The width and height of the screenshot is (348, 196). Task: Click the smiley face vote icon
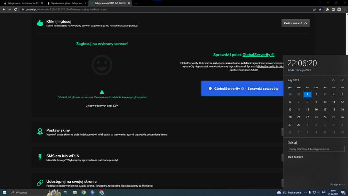pyautogui.click(x=102, y=65)
